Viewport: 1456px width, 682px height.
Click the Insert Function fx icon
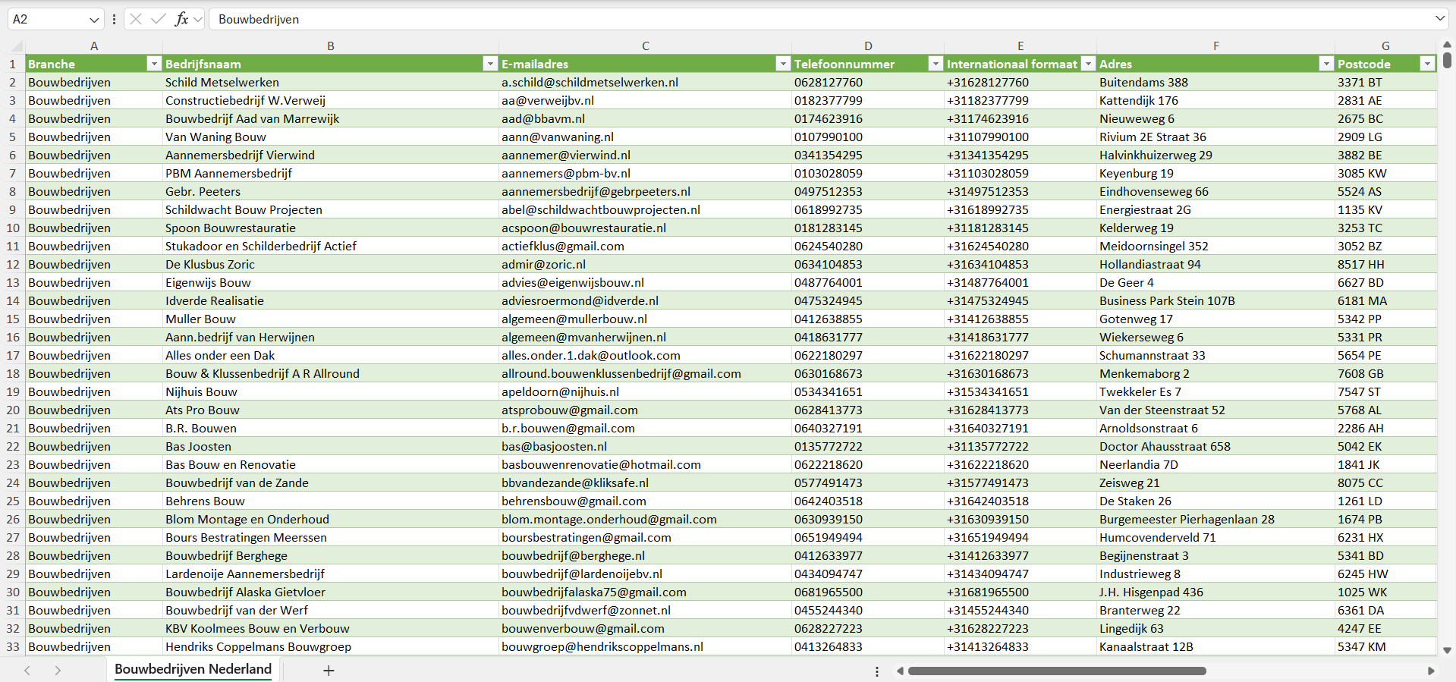coord(181,19)
